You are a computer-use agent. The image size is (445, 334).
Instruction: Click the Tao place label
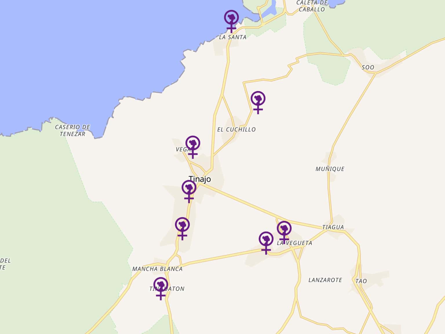pyautogui.click(x=361, y=281)
